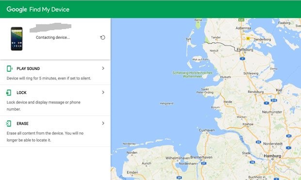Expand the Erase option chevron
The height and width of the screenshot is (180, 301).
click(103, 123)
